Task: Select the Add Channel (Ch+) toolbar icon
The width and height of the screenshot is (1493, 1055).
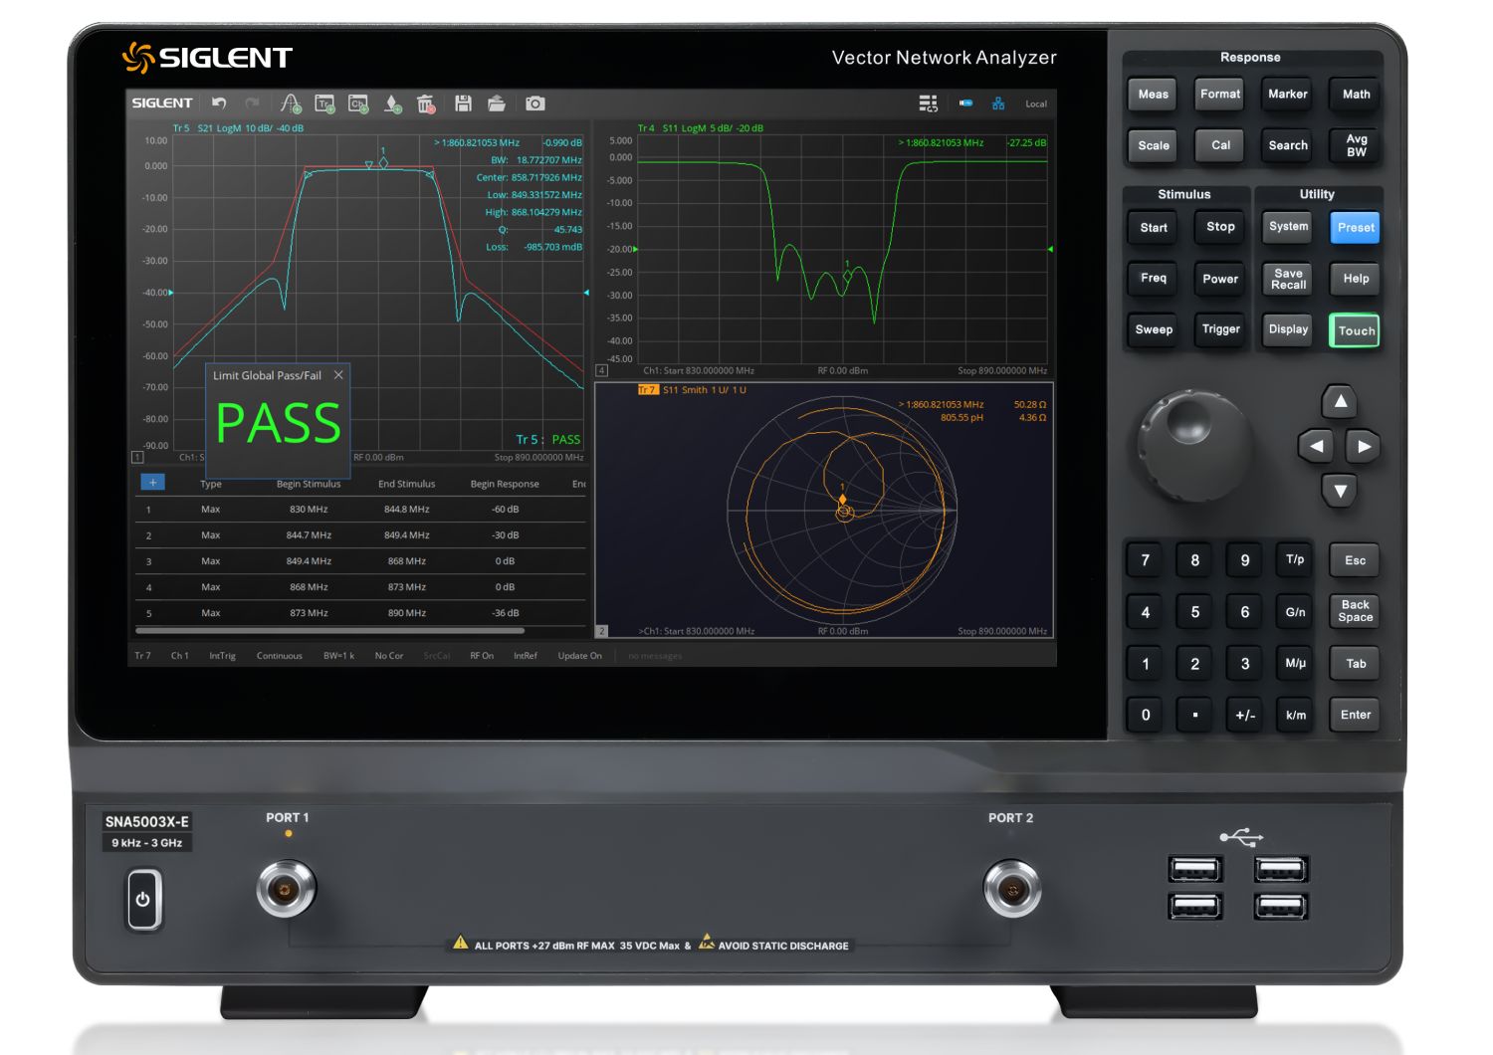Action: tap(356, 103)
